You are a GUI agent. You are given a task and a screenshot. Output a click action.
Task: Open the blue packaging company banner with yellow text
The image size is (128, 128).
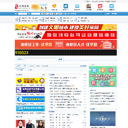30,99
